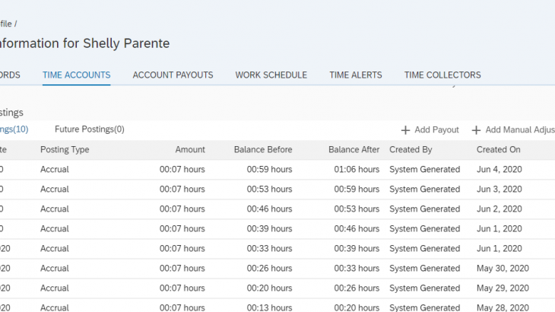Click the Balance Before column header
This screenshot has height=312, width=555.
point(263,150)
